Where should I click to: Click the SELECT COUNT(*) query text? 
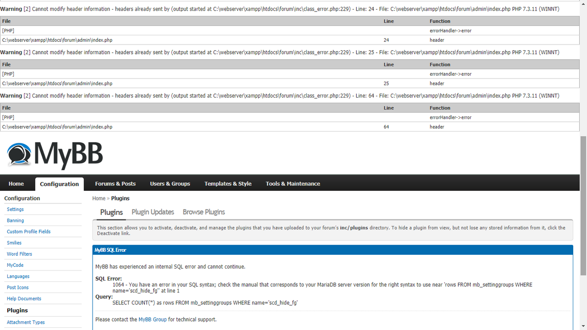205,302
